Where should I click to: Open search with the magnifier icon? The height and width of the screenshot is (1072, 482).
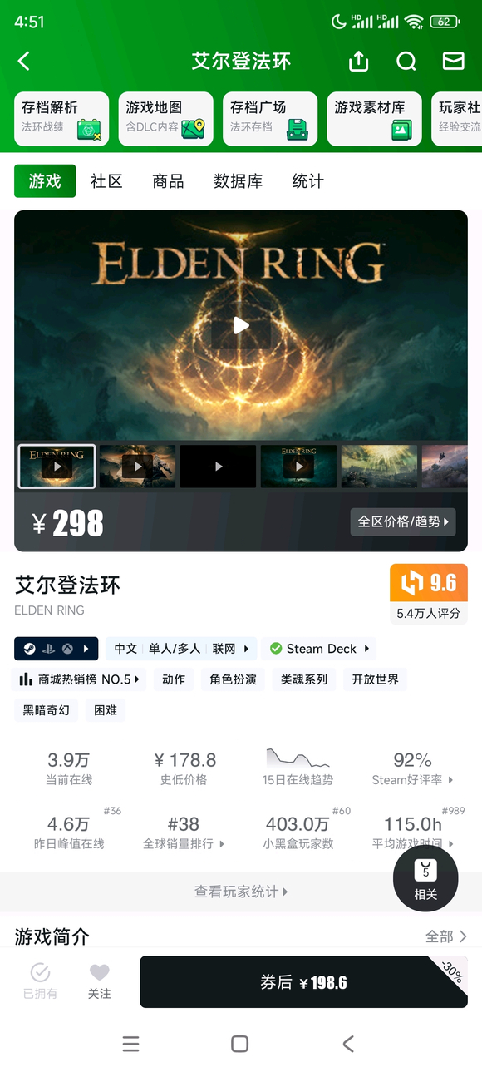[406, 62]
